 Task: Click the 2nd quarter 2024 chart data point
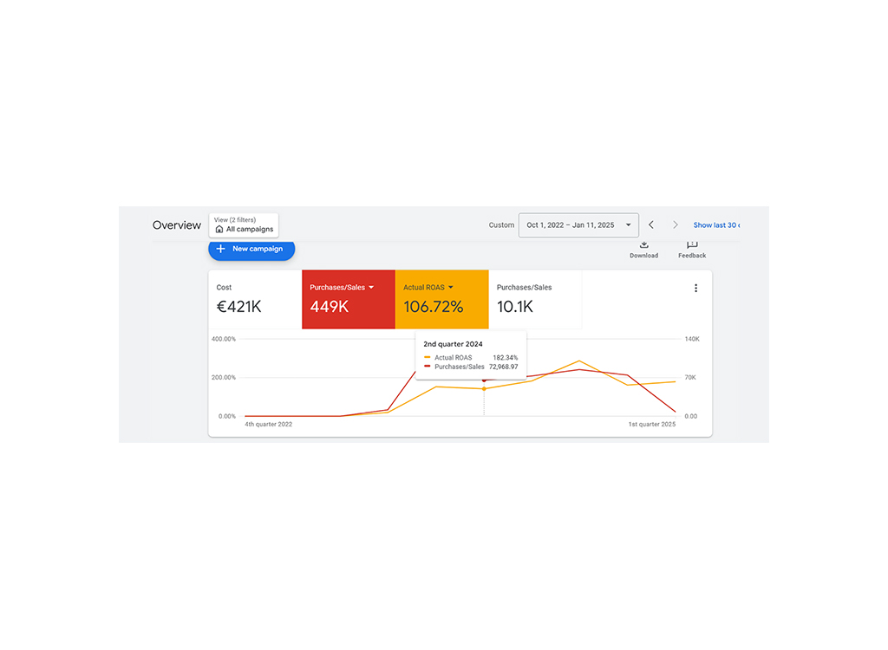pos(484,387)
